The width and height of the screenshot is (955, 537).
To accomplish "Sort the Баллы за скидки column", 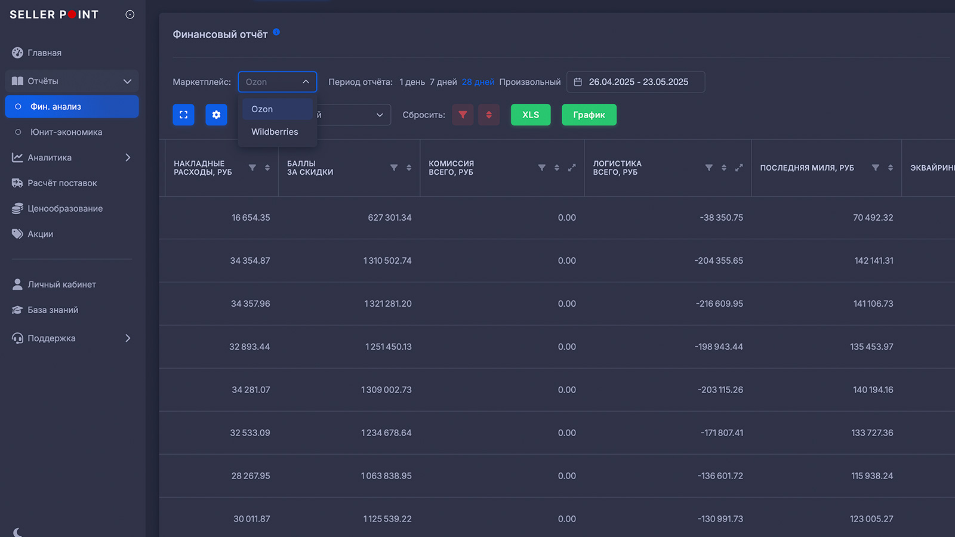I will tap(409, 168).
